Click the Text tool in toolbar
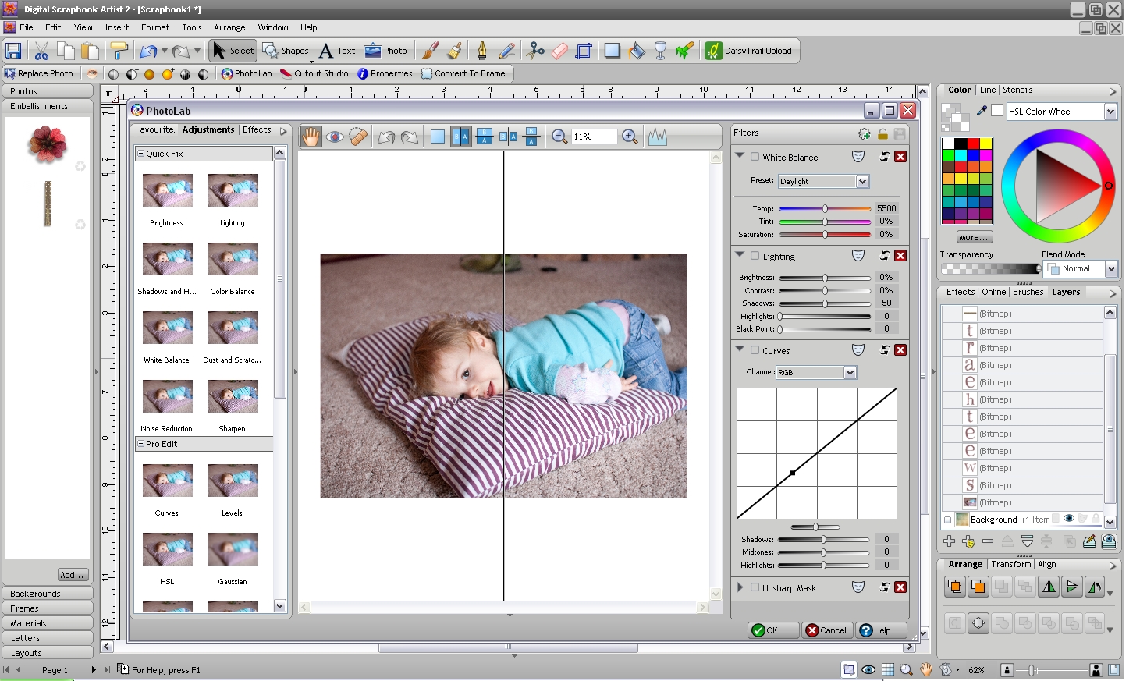This screenshot has height=681, width=1147. coord(336,51)
